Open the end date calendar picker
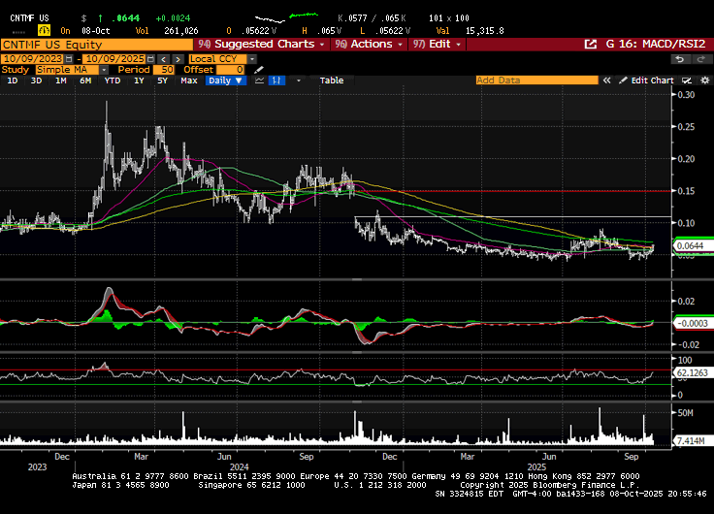This screenshot has width=714, height=514. click(x=150, y=59)
